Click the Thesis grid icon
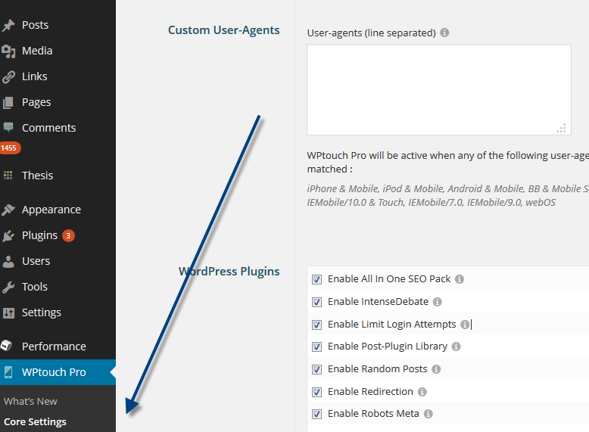 click(8, 176)
